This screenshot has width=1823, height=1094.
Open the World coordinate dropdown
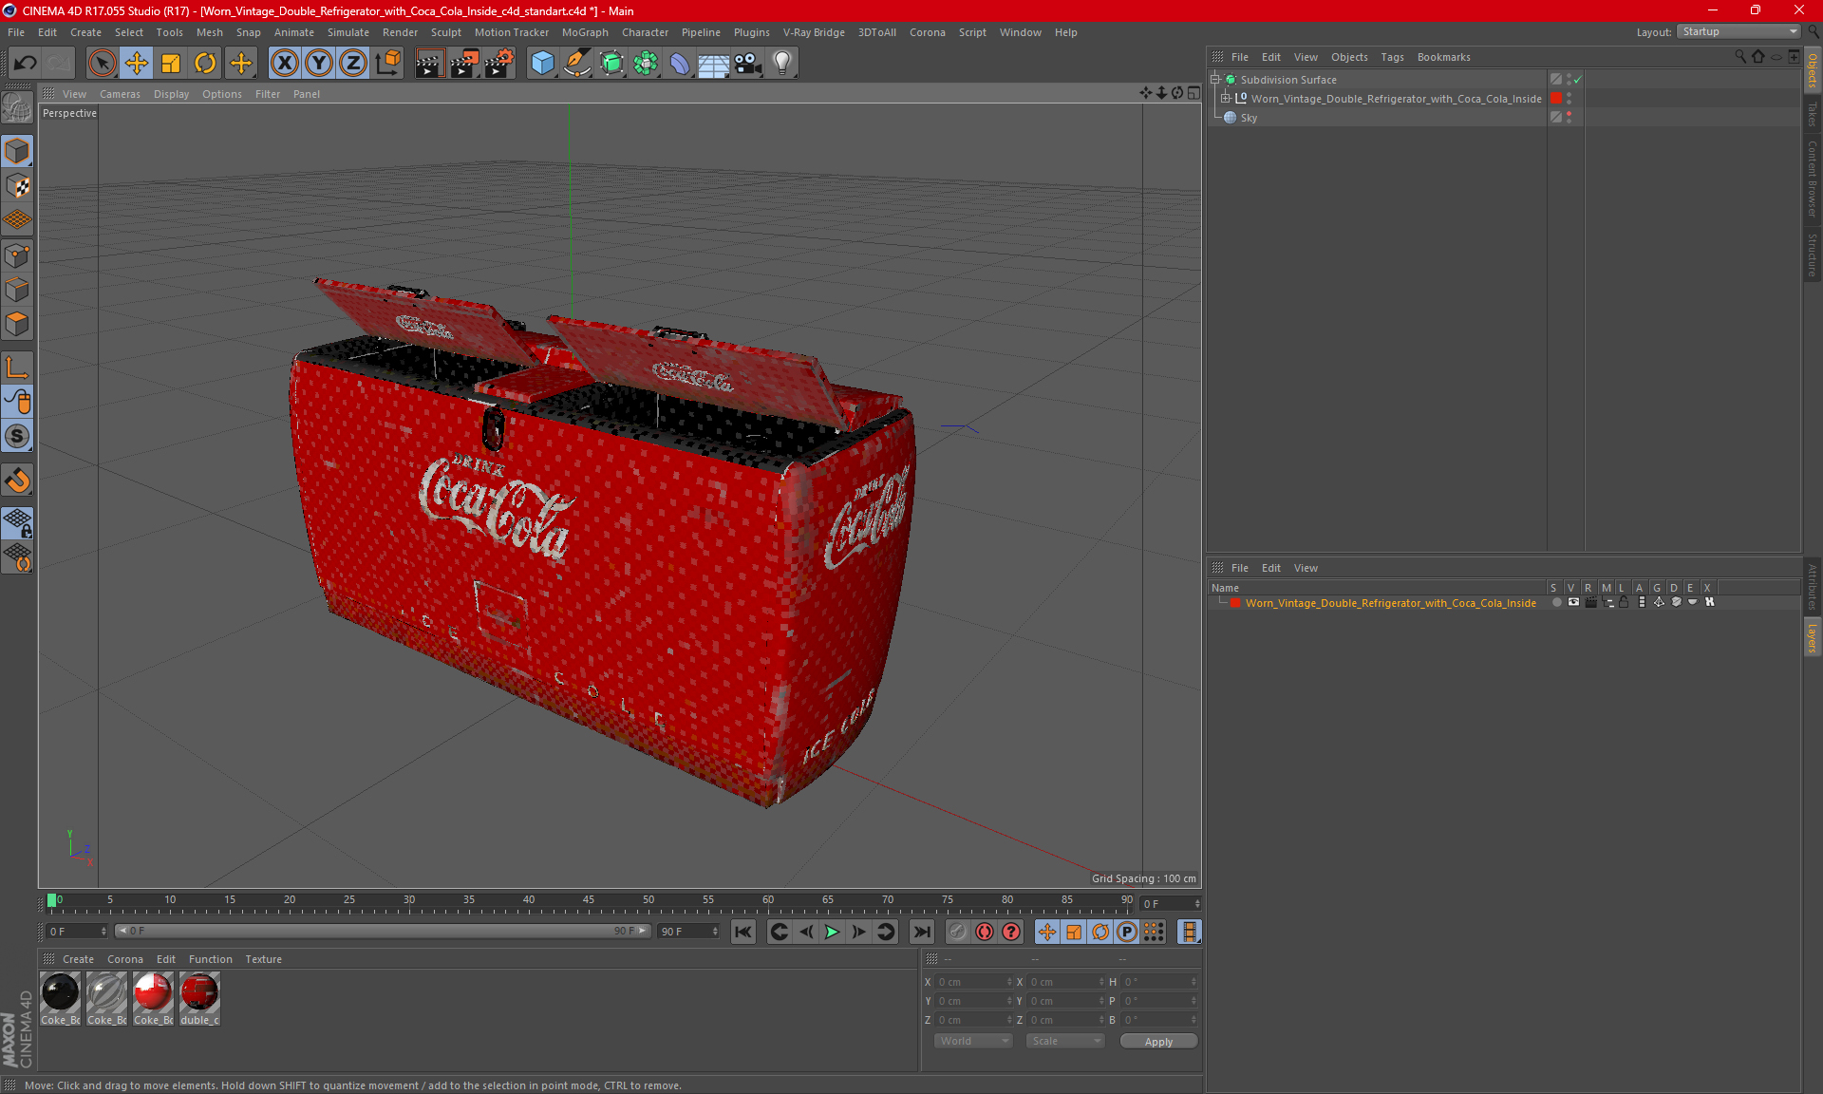click(x=973, y=1041)
